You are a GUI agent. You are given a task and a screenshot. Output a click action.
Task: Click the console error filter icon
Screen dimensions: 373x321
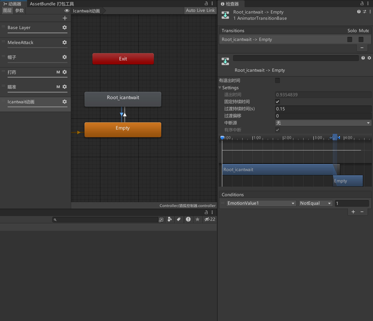188,219
